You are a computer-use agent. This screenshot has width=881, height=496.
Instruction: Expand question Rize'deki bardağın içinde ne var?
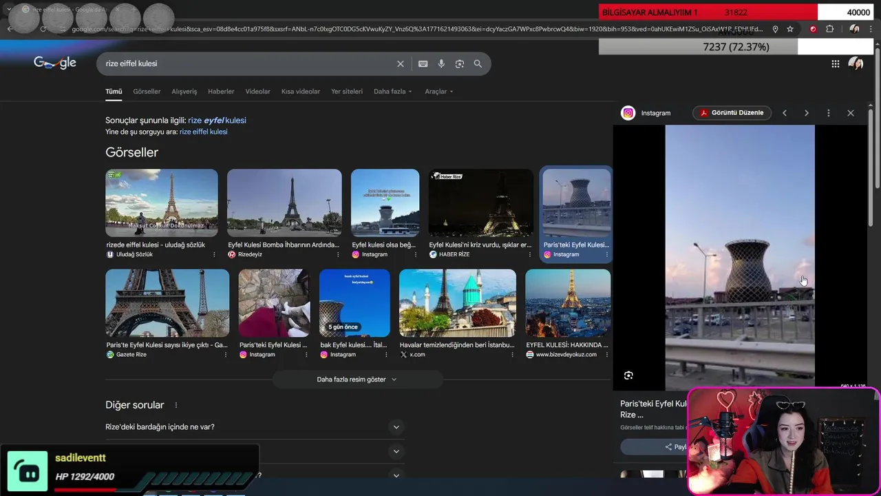[255, 427]
